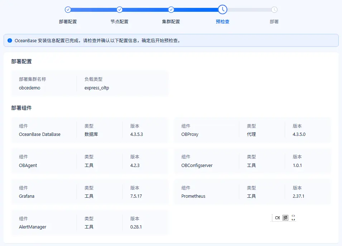
Task: Click the IME punctuation toggle icon
Action: [x=293, y=218]
